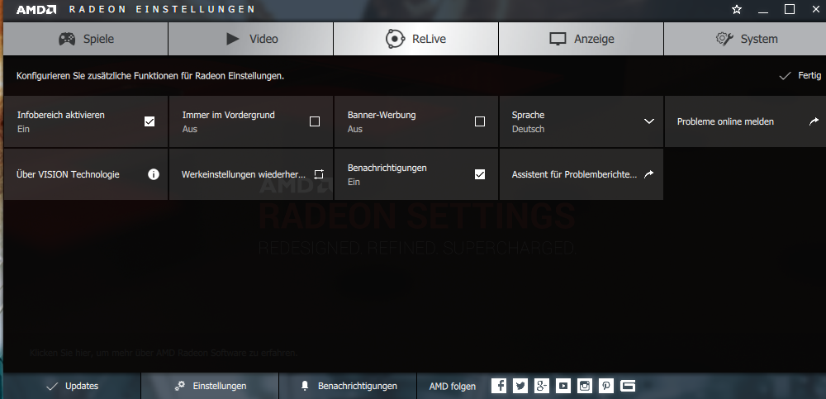The width and height of the screenshot is (826, 399).
Task: Open Einstellungen in bottom bar
Action: [210, 386]
